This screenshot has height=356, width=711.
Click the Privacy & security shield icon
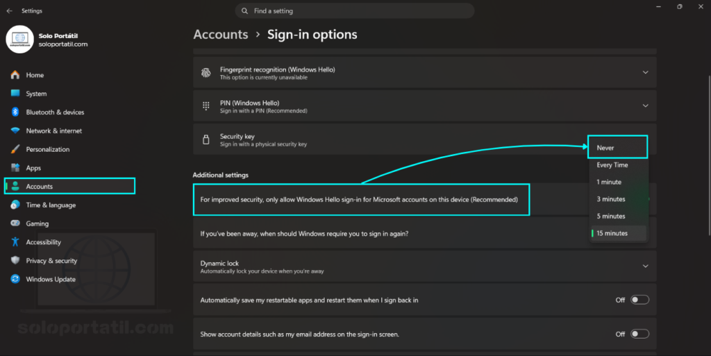15,260
